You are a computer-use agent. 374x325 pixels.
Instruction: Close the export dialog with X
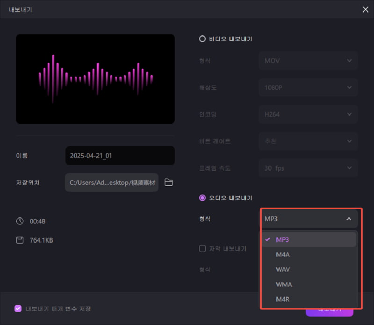pos(365,9)
